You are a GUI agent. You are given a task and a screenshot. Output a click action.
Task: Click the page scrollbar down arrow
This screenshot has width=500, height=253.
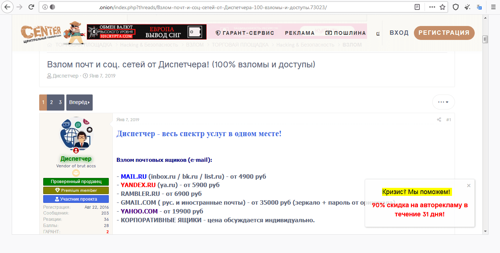(485, 231)
